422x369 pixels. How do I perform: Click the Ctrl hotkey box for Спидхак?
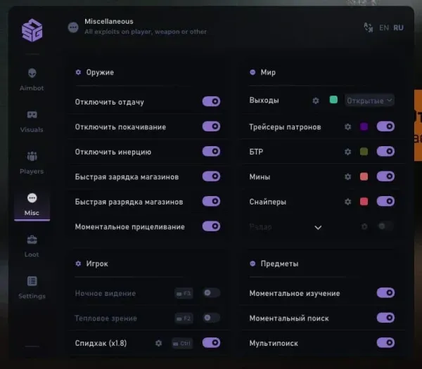(182, 343)
